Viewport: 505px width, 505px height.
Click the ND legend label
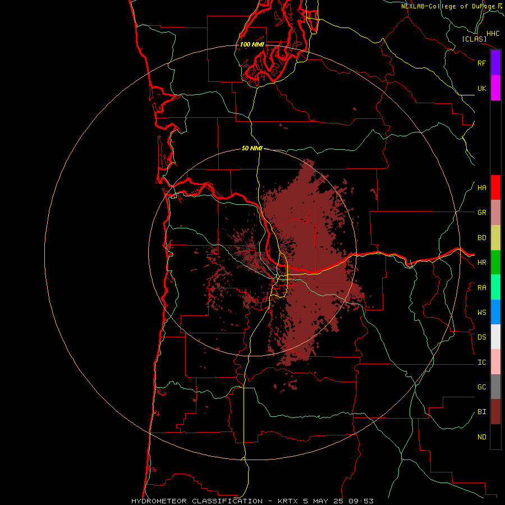click(x=481, y=437)
